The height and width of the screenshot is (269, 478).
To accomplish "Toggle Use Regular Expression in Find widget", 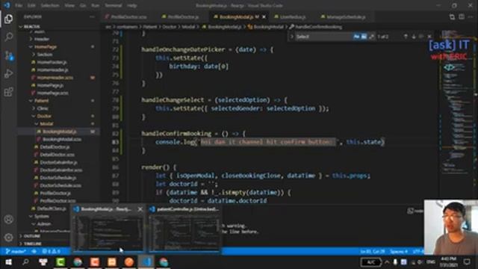I will point(372,37).
